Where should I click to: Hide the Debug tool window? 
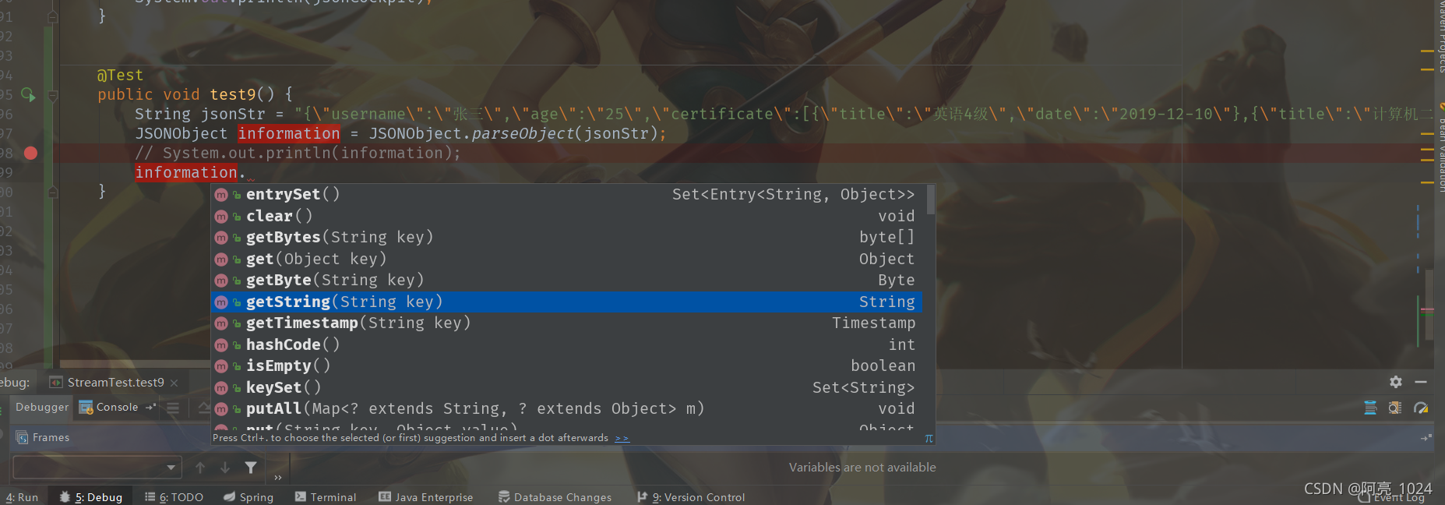click(x=1421, y=382)
